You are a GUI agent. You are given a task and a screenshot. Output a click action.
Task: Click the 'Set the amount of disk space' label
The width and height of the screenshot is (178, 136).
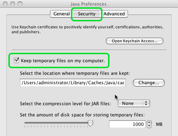82,115
